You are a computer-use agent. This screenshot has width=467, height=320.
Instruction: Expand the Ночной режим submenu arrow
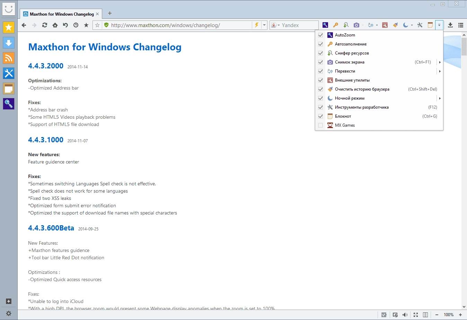(440, 98)
